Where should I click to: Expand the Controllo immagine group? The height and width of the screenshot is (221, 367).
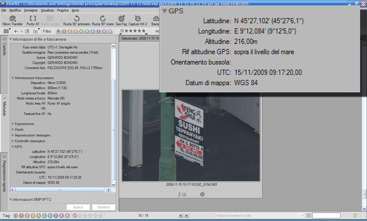click(x=13, y=141)
